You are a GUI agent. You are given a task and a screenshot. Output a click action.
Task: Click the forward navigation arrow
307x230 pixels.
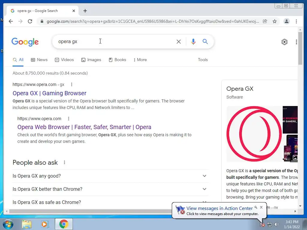pos(20,21)
